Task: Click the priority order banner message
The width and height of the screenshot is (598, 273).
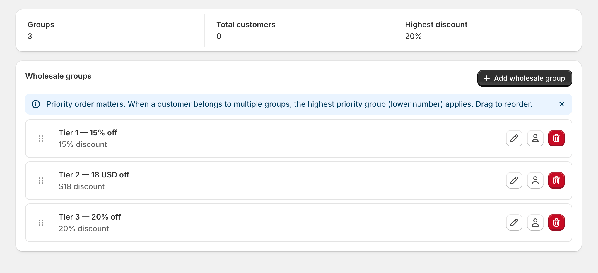Action: 289,104
